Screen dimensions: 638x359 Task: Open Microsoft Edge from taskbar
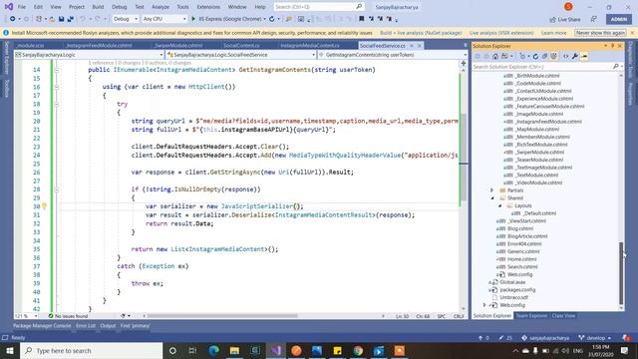214,350
